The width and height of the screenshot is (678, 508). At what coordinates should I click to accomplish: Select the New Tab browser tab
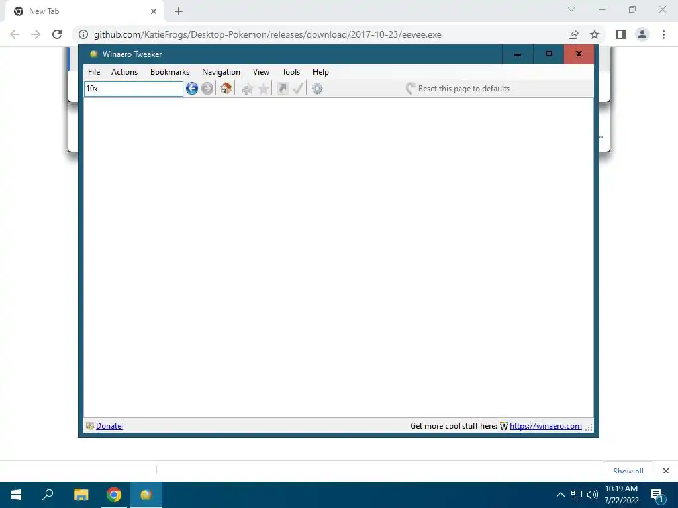click(x=84, y=11)
